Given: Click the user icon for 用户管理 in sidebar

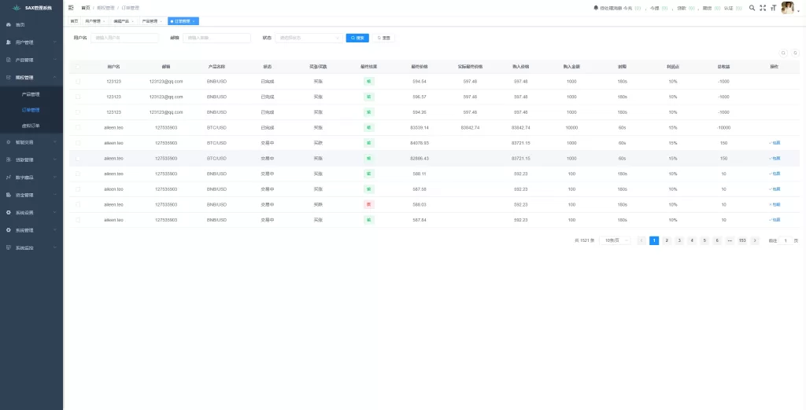Looking at the screenshot, I should coord(8,42).
